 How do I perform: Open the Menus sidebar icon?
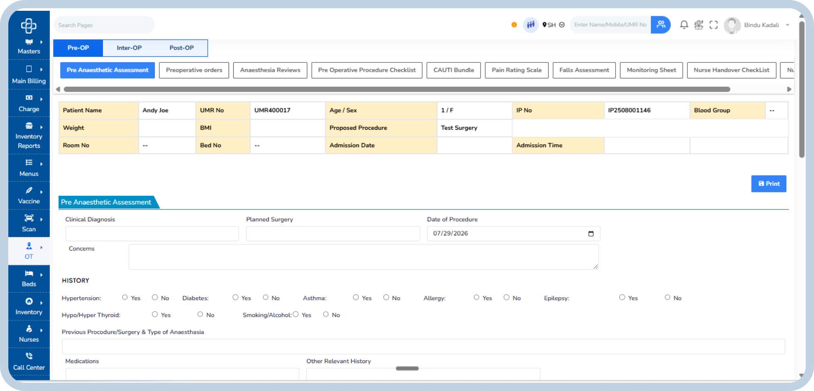click(x=29, y=163)
